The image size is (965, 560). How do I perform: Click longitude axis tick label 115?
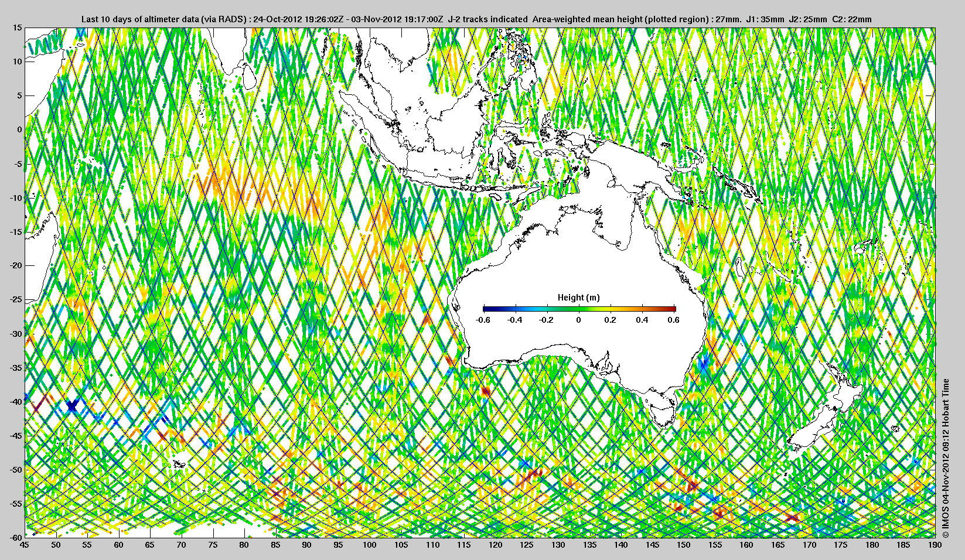[464, 545]
